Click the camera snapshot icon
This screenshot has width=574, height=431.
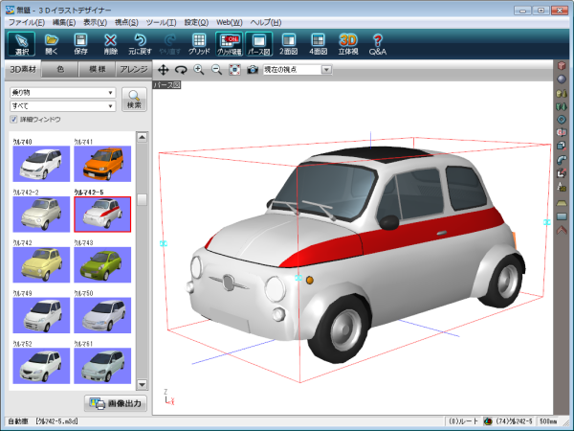tap(252, 70)
